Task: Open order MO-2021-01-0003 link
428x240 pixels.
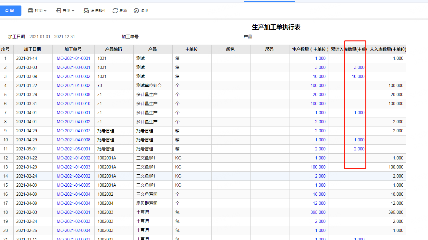Action: [x=73, y=167]
